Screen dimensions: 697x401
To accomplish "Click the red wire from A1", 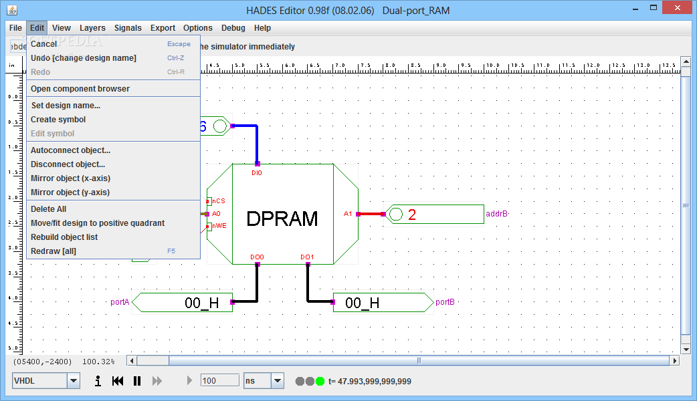I will click(371, 214).
